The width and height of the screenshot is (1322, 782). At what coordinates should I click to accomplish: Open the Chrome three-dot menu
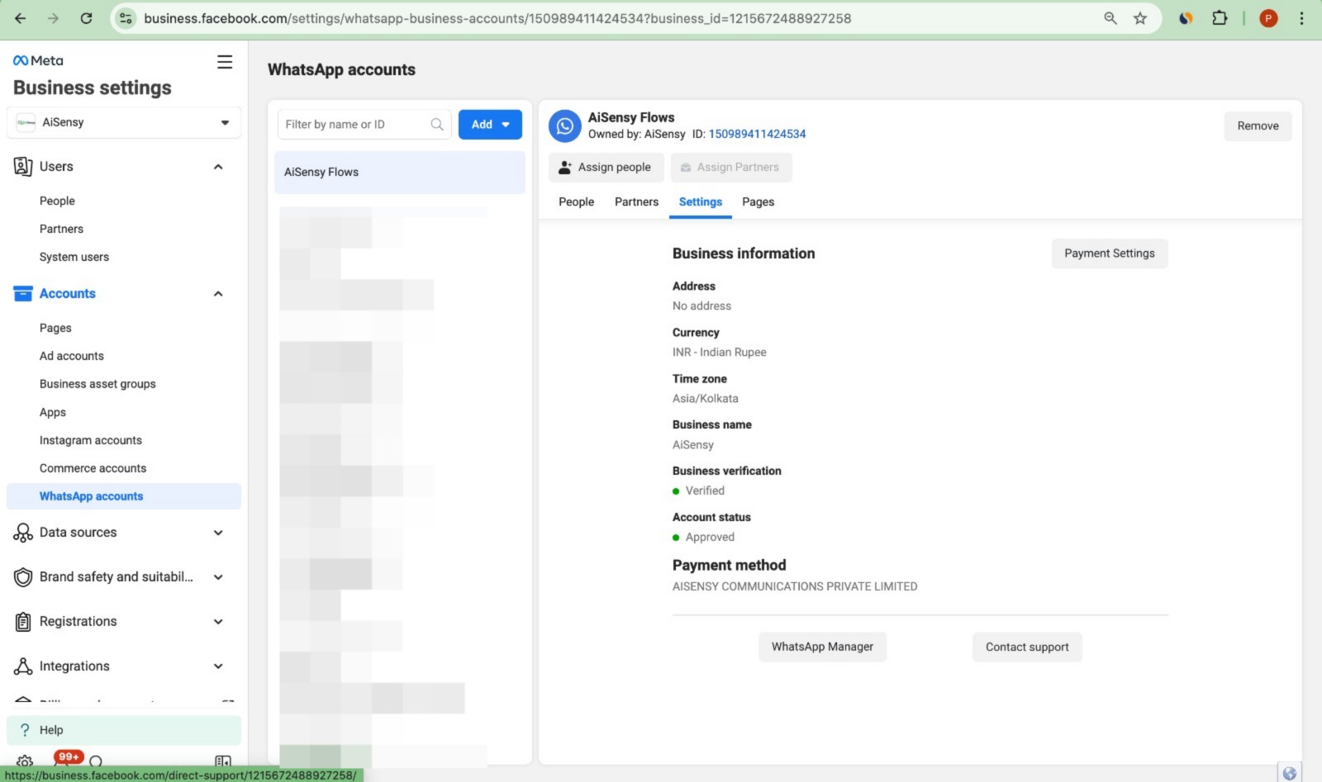(x=1301, y=18)
